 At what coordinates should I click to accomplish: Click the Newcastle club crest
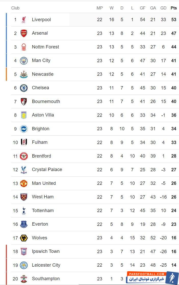(x=24, y=74)
